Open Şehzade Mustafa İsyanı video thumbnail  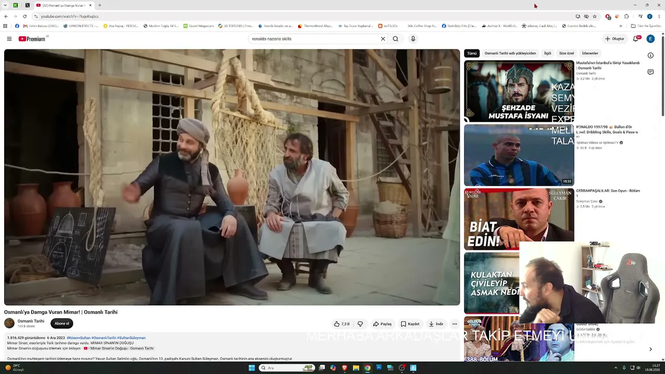(x=519, y=91)
